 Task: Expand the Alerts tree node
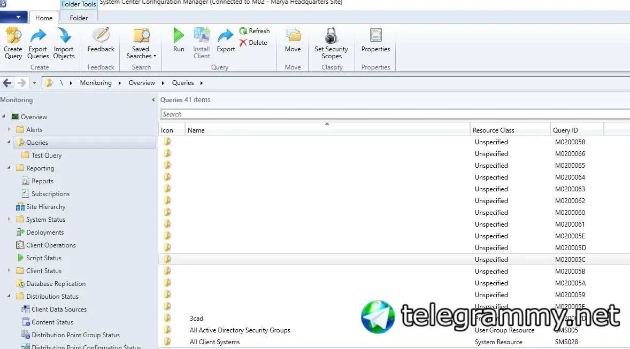point(9,129)
